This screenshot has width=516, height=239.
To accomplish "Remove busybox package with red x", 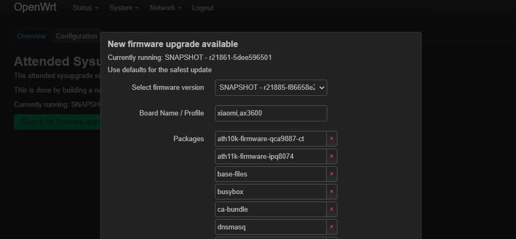I will tap(332, 191).
